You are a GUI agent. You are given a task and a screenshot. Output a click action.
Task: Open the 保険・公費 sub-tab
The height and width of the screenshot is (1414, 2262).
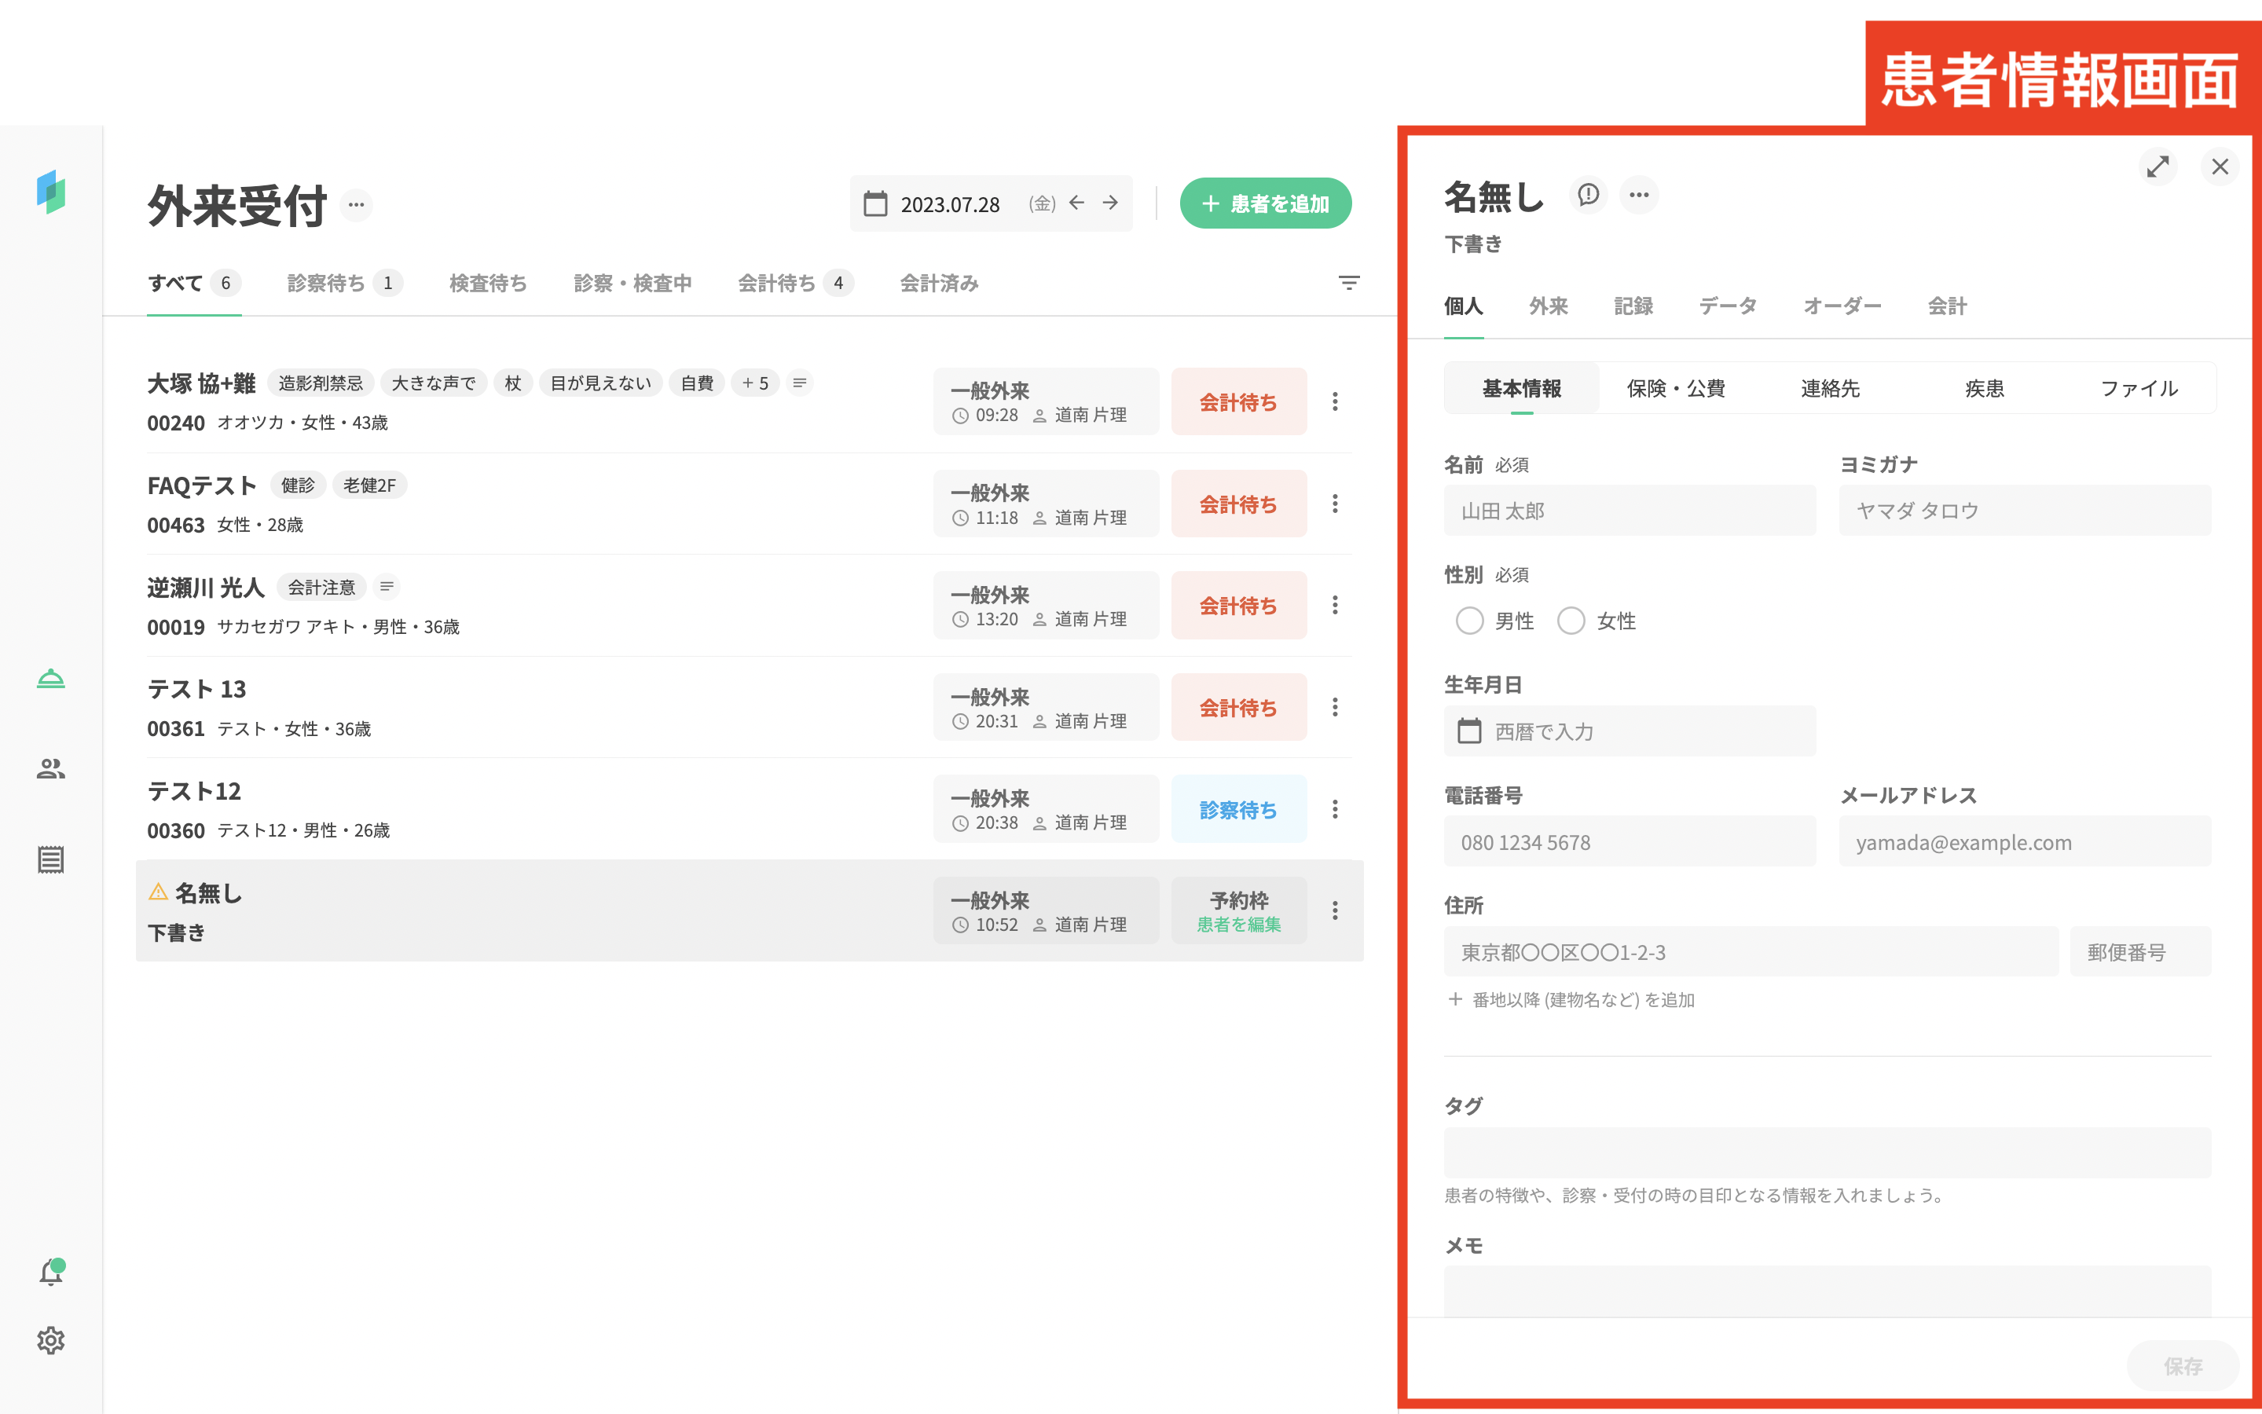click(1676, 388)
